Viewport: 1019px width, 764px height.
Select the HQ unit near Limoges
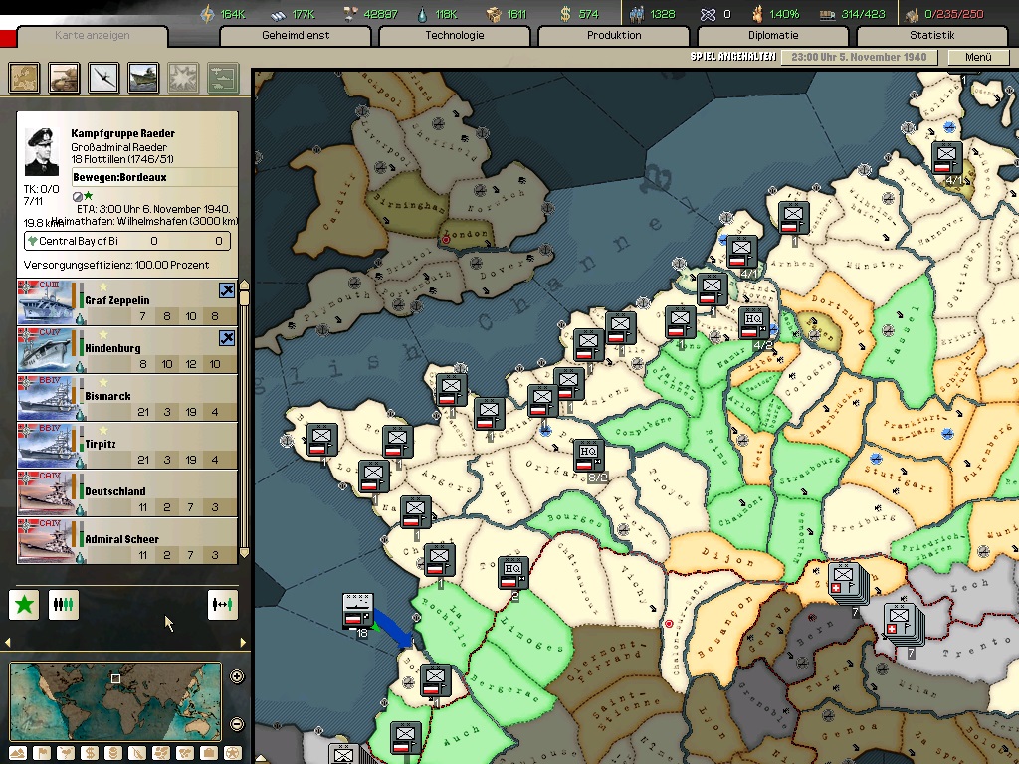click(x=512, y=574)
